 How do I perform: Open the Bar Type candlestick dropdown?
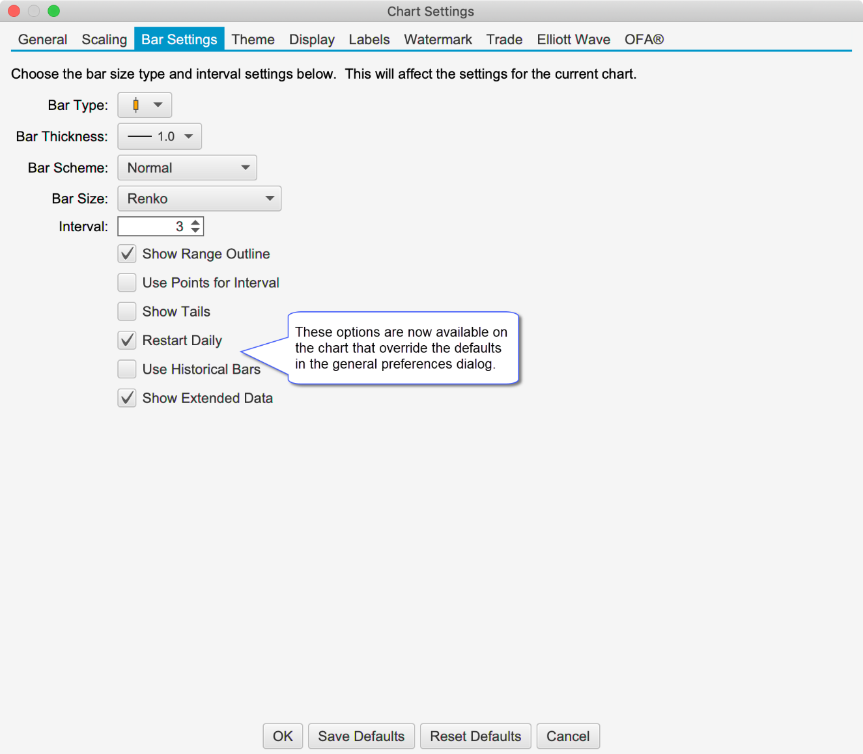[x=145, y=105]
